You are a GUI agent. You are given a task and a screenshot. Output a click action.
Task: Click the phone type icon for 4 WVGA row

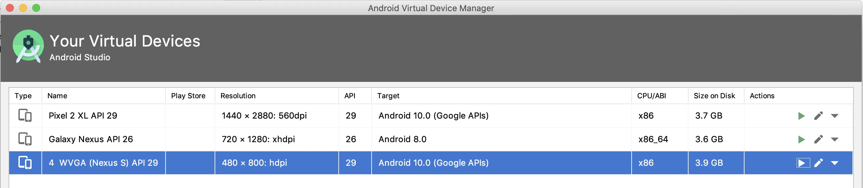25,163
